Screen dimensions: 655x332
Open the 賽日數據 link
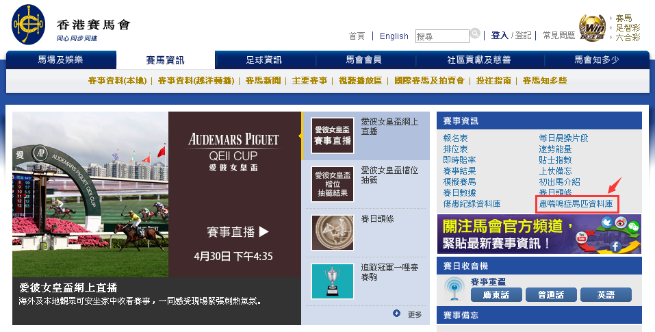pyautogui.click(x=459, y=192)
